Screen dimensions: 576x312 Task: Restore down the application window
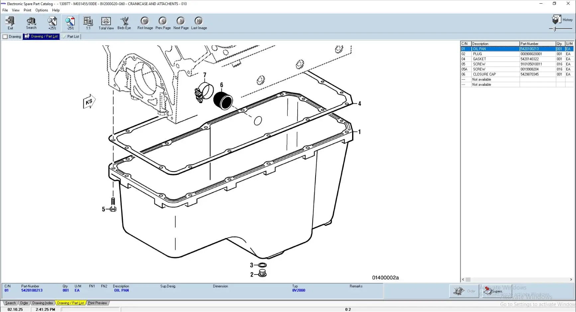pos(554,4)
